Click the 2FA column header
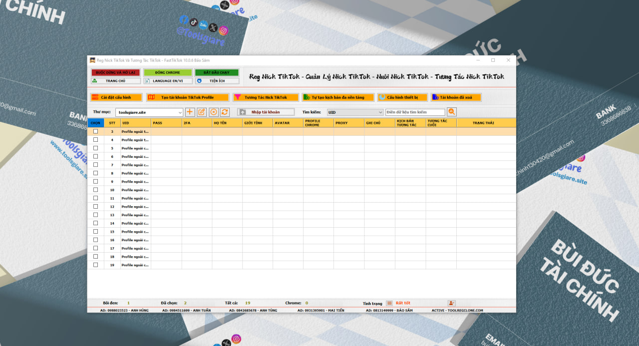Viewport: 639px width, 346px height. click(x=197, y=123)
